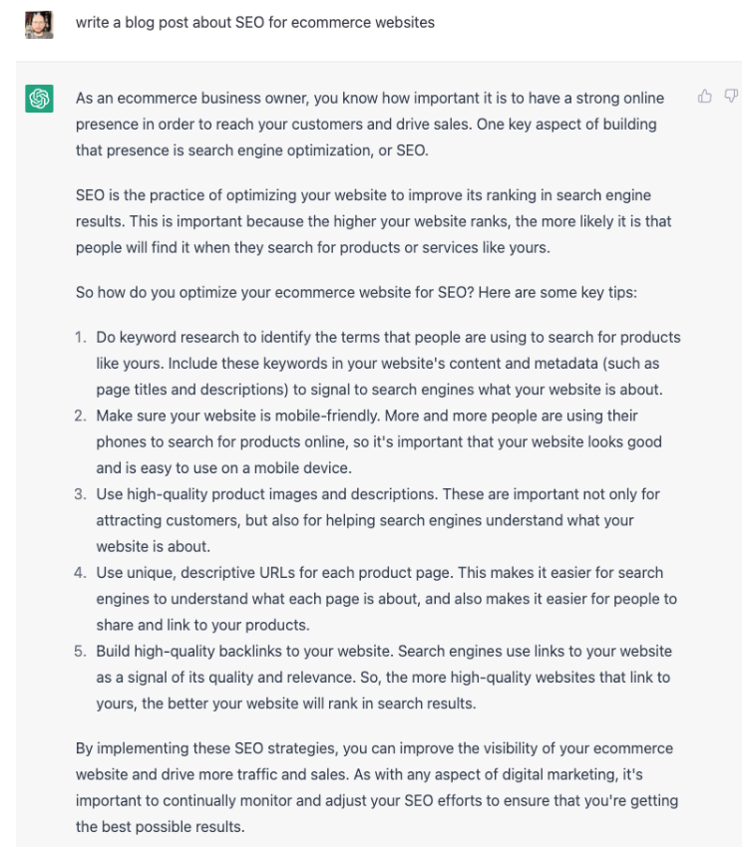Image resolution: width=742 pixels, height=847 pixels.
Task: Click the thumbs up icon on the response
Action: coord(705,97)
